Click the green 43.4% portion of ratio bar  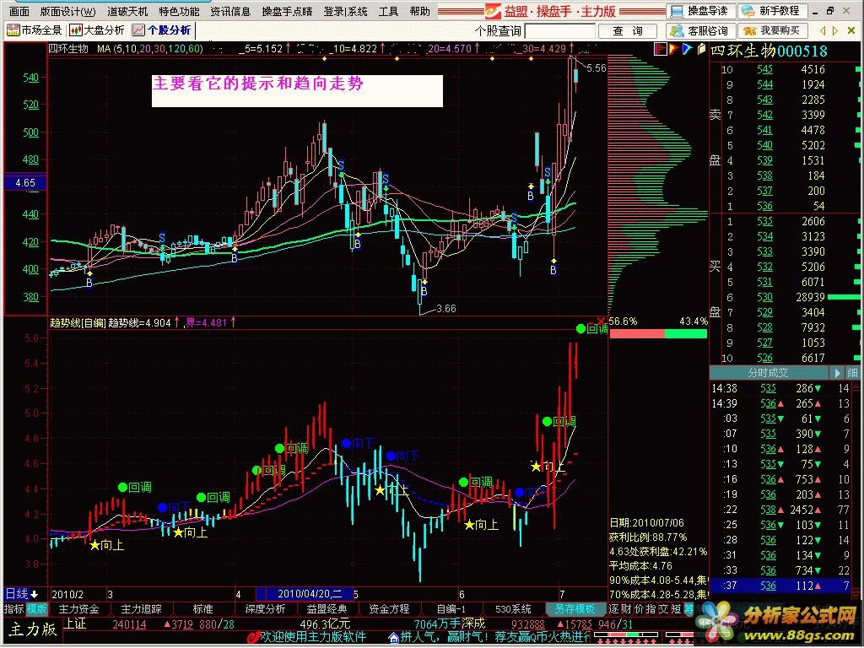click(686, 333)
